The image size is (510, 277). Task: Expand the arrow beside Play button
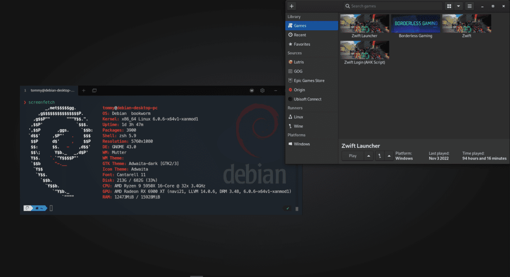pos(368,156)
